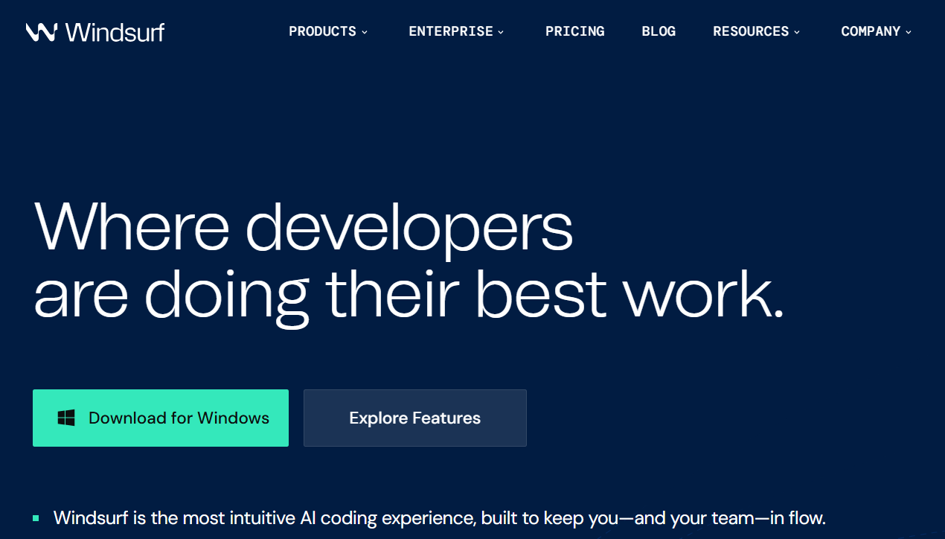Click the Windsurf wordmark text

click(x=115, y=32)
